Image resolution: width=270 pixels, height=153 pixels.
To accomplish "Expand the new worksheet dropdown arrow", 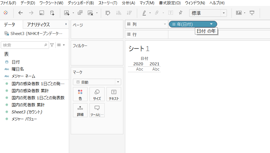I will [x=73, y=13].
